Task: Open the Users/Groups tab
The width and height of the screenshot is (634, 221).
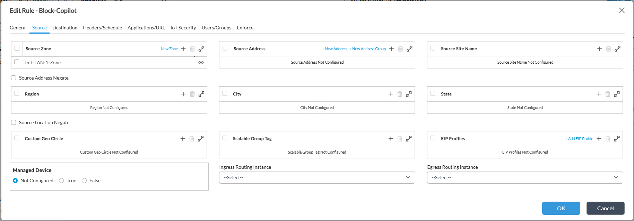Action: coord(217,28)
